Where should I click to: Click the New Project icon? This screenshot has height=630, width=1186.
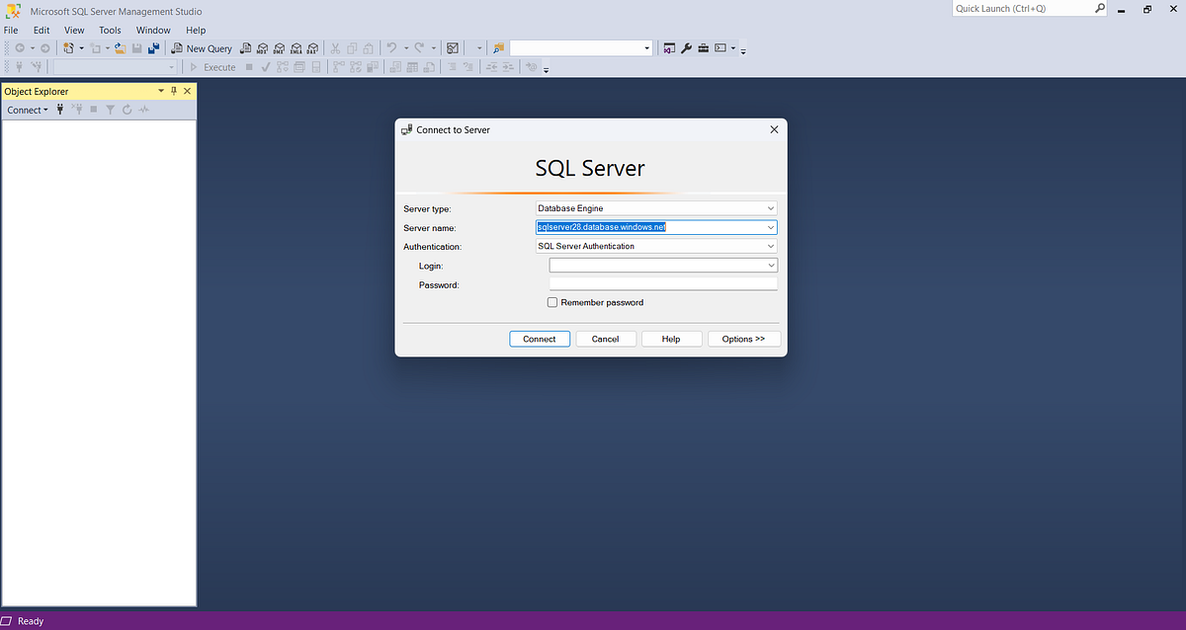[x=68, y=48]
